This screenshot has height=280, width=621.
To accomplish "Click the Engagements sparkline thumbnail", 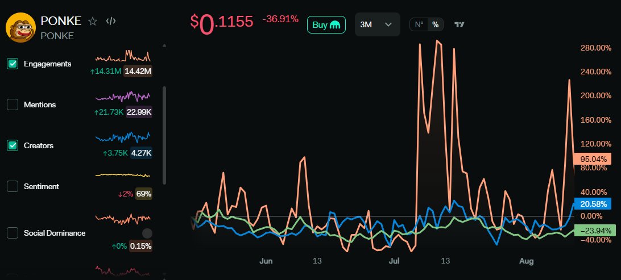I will click(x=123, y=56).
